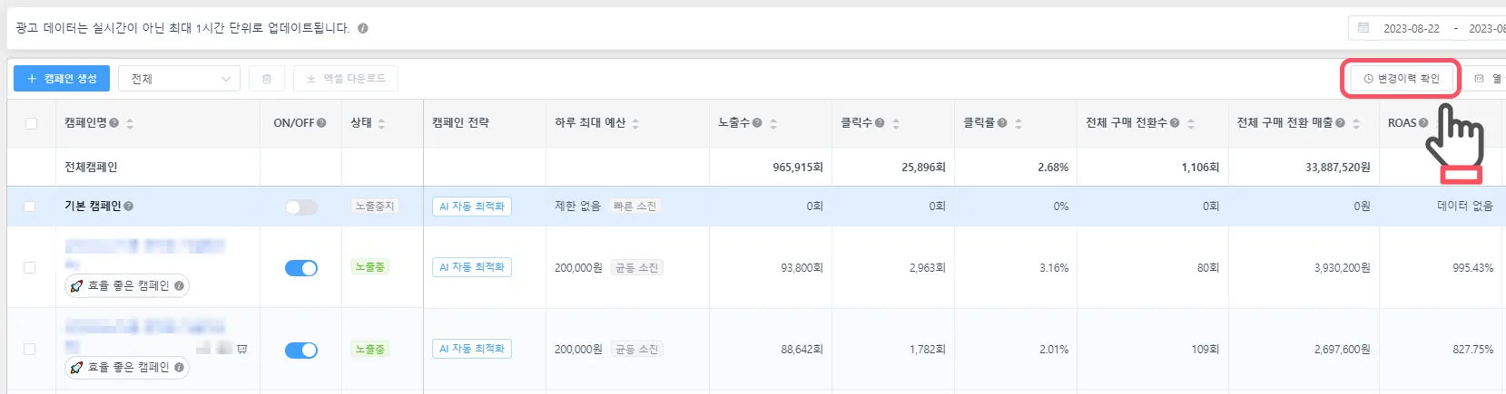Click sort arrows on 상태 column
The height and width of the screenshot is (394, 1506).
[381, 123]
